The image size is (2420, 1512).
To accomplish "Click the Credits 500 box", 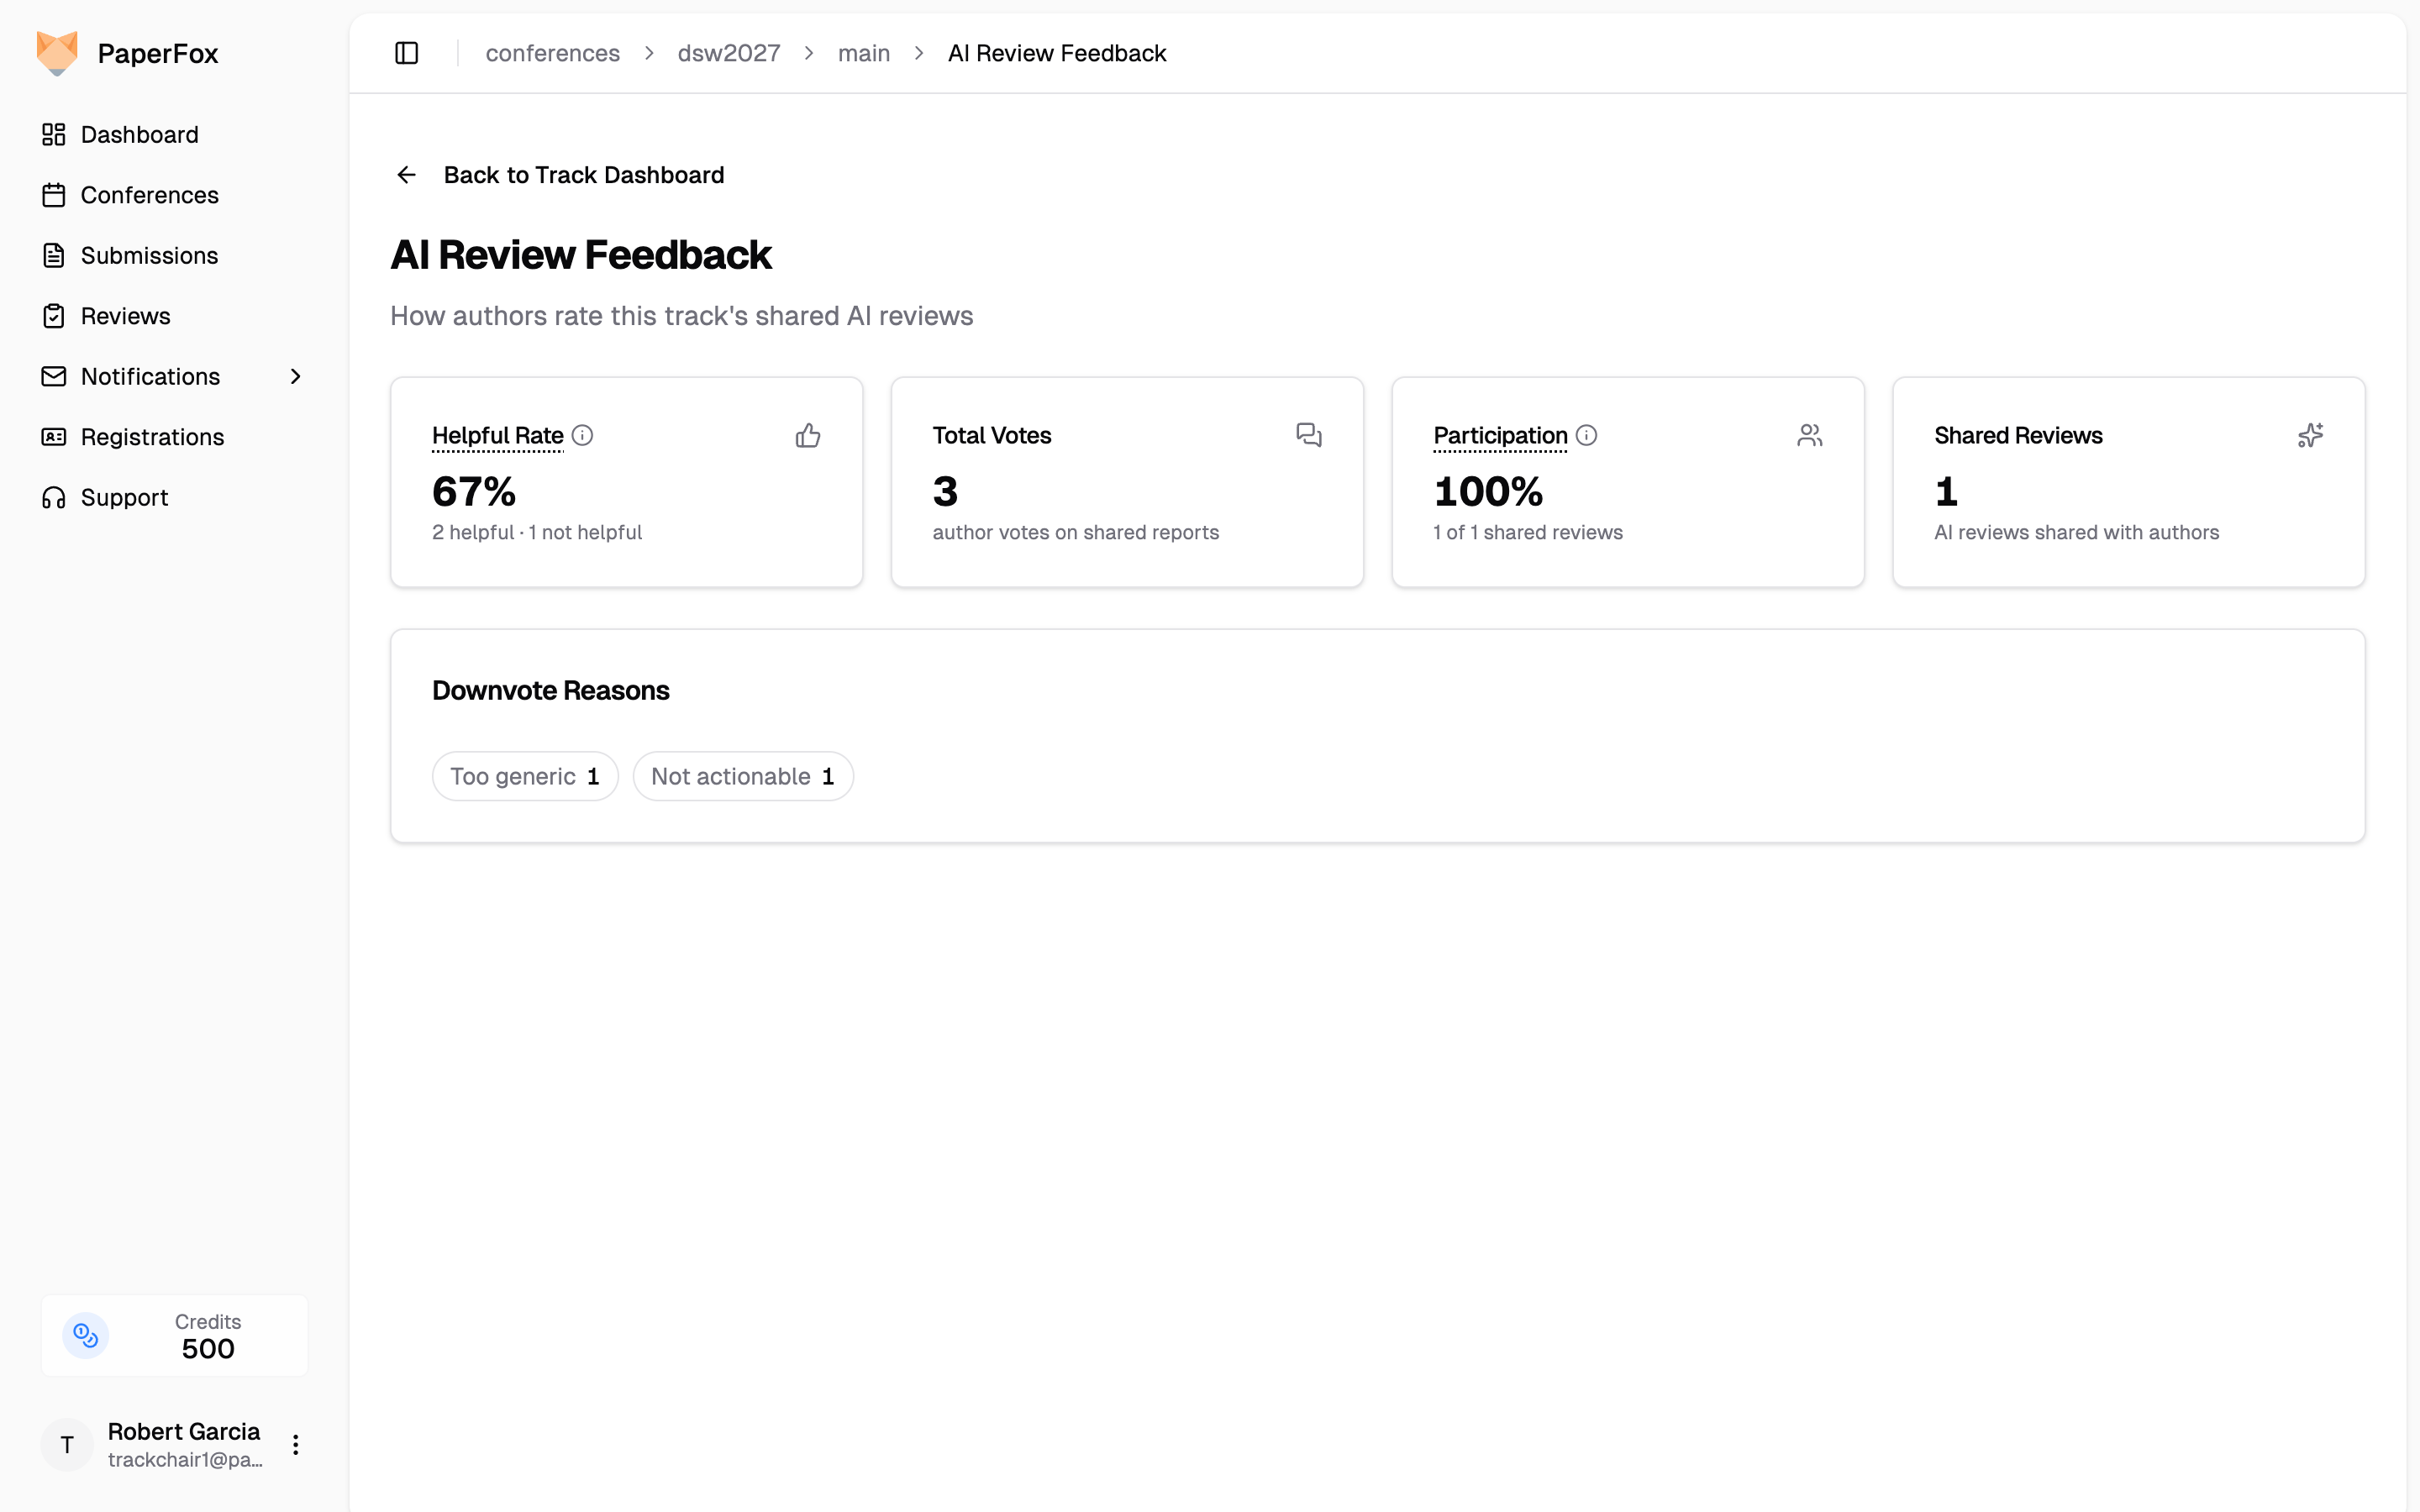I will click(174, 1335).
